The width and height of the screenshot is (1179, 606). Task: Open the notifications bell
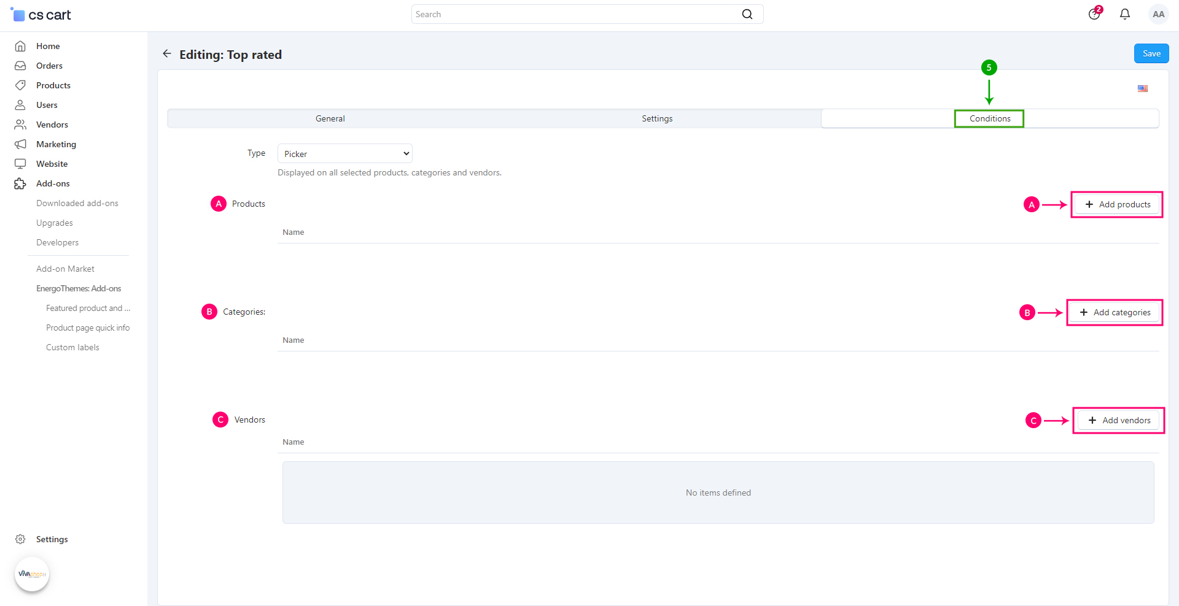tap(1124, 14)
